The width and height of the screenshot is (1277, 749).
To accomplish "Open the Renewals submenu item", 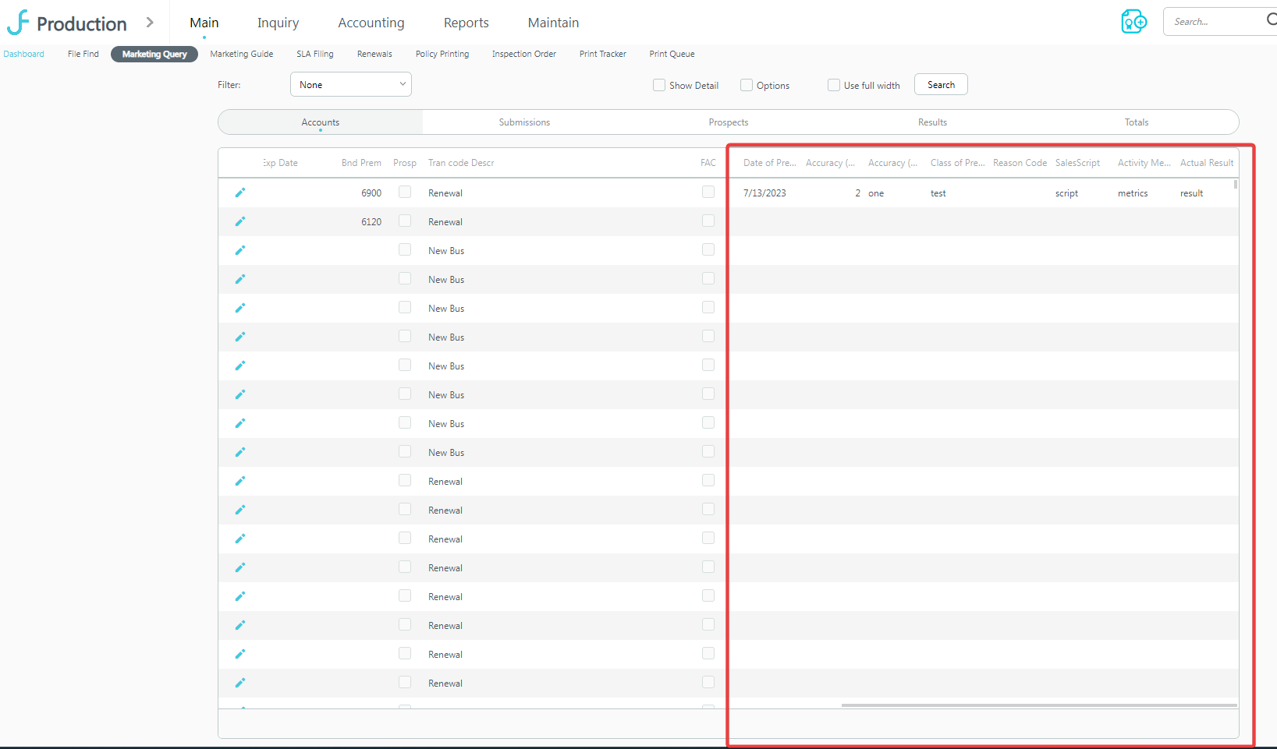I will pyautogui.click(x=374, y=54).
